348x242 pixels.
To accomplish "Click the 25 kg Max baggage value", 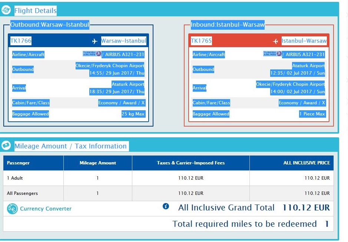I will [133, 114].
